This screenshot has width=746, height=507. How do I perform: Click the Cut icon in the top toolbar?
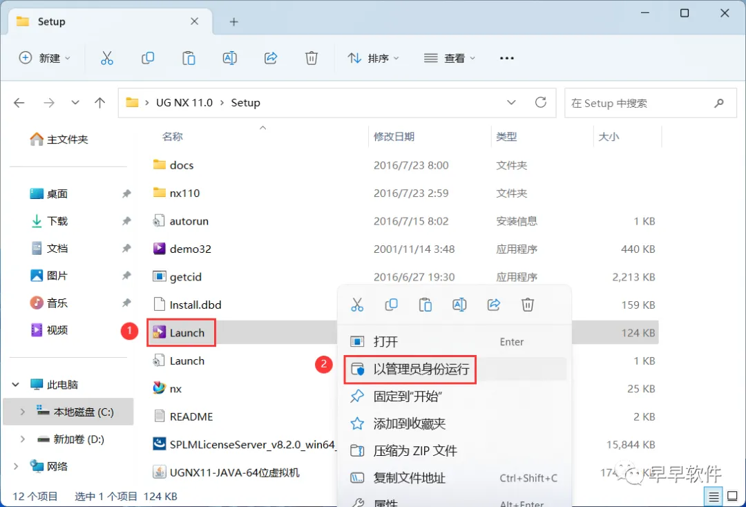point(107,58)
